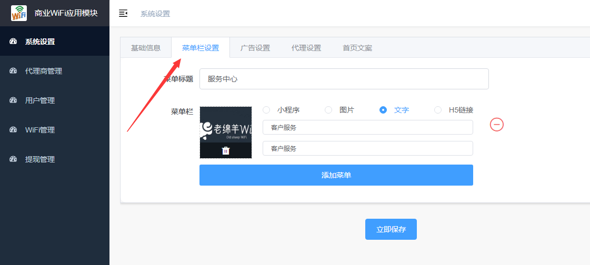Switch to the 基础信息 tab
590x265 pixels.
click(146, 48)
